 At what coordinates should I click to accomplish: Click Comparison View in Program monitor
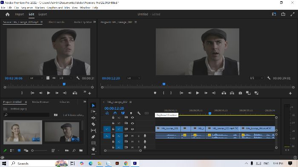point(248,93)
